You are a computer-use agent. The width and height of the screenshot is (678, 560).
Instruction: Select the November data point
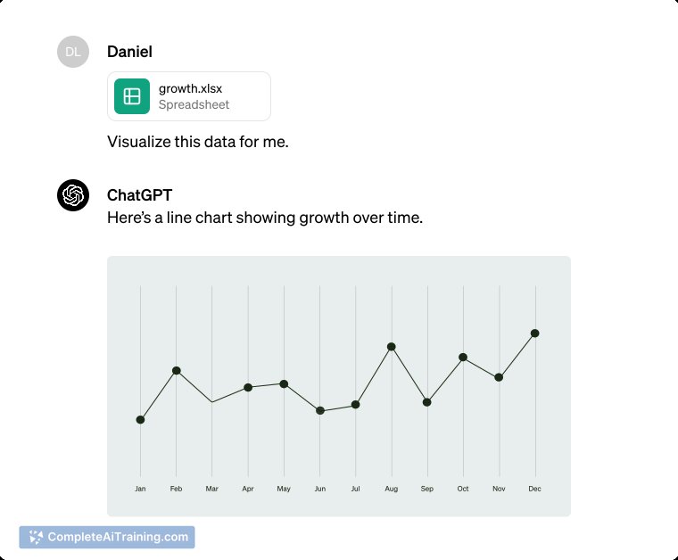click(x=499, y=377)
